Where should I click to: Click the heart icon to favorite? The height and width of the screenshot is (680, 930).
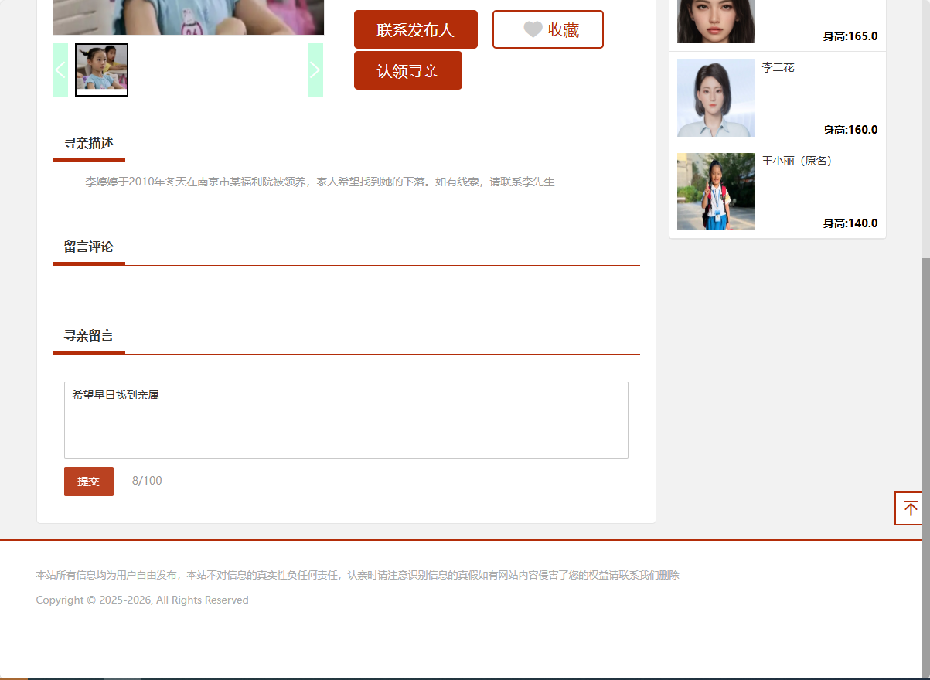532,29
